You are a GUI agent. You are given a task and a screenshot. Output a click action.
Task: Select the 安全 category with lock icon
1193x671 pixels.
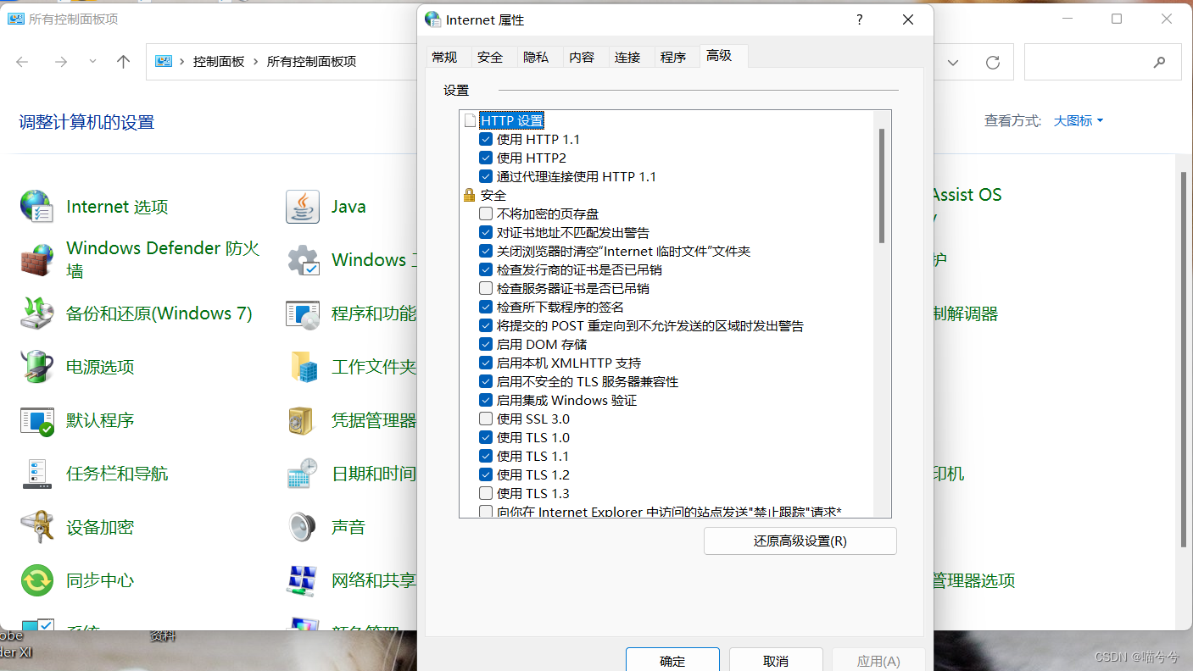click(x=493, y=195)
